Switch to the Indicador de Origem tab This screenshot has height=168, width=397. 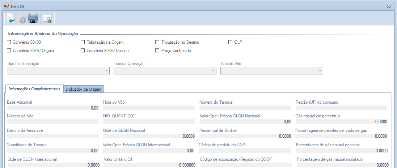pyautogui.click(x=84, y=89)
